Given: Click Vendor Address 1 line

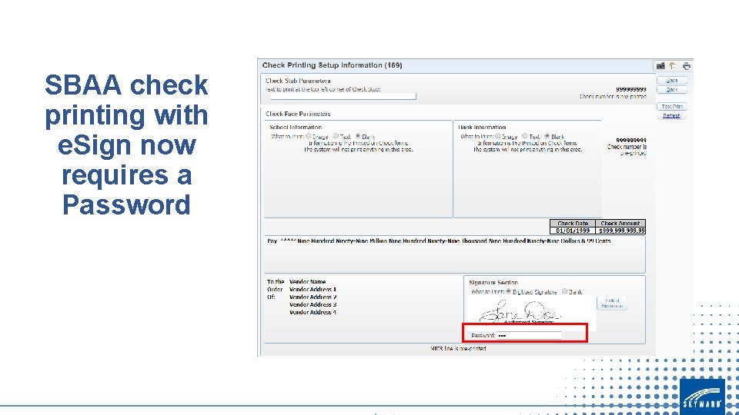Looking at the screenshot, I should click(x=313, y=290).
